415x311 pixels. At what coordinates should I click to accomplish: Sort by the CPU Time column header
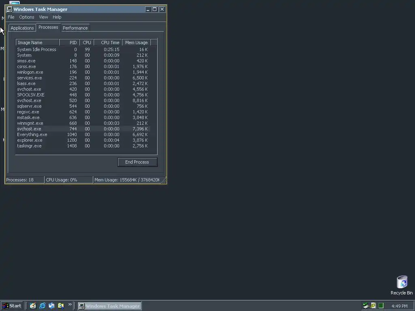pyautogui.click(x=108, y=43)
